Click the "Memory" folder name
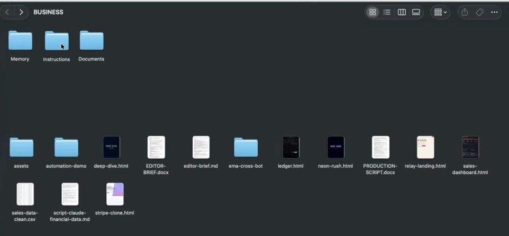509x236 pixels. click(x=20, y=59)
